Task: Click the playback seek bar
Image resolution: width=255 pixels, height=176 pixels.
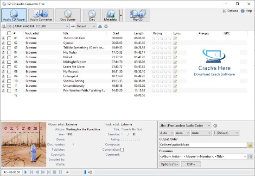Action: coord(173,172)
